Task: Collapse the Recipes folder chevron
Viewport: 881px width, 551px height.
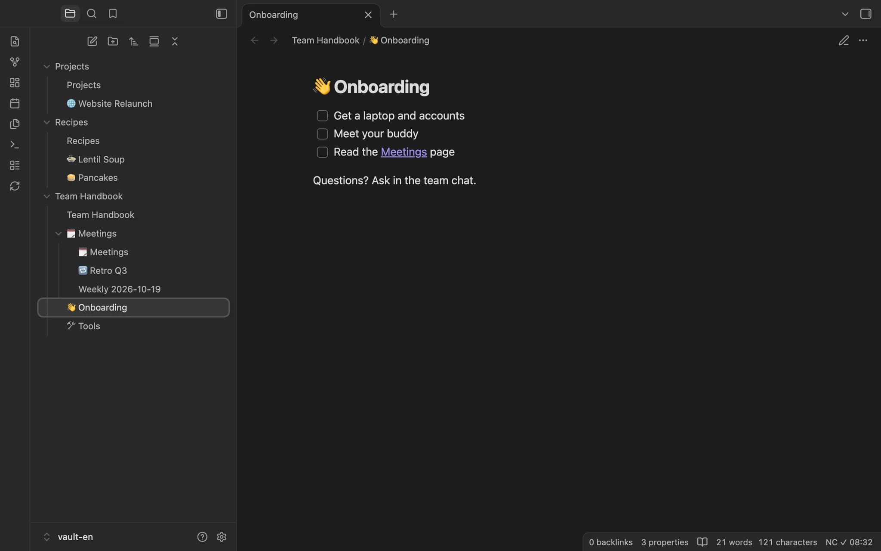Action: (x=47, y=122)
